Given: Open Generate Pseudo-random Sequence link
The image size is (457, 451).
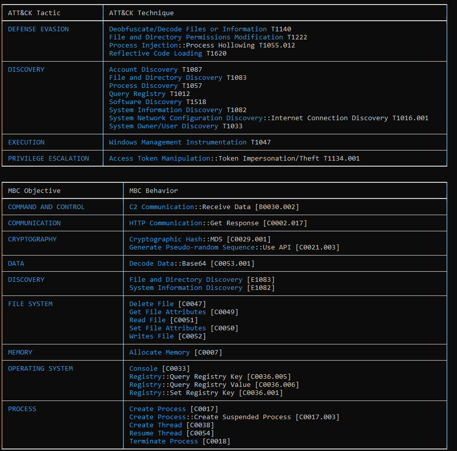Looking at the screenshot, I should point(192,247).
